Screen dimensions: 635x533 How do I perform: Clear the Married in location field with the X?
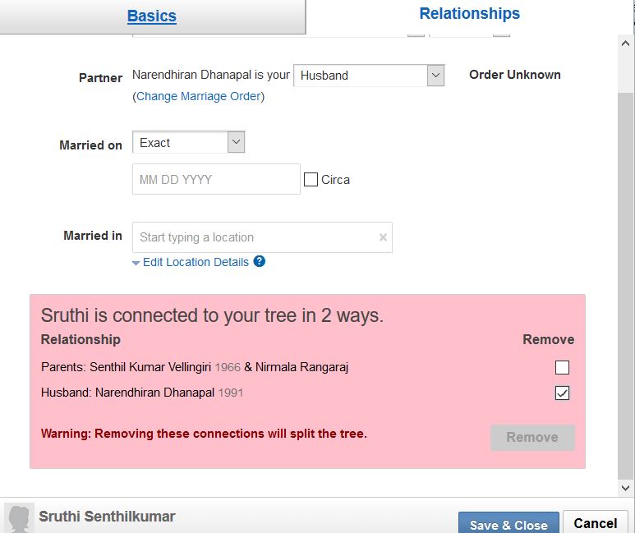pos(383,237)
